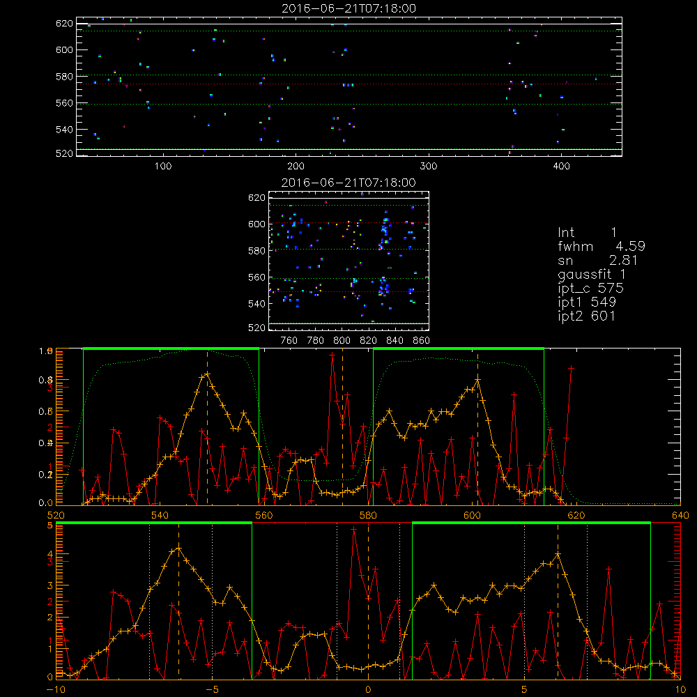The width and height of the screenshot is (697, 697).
Task: Click the orange peak marker near 549 in third plot
Action: click(x=207, y=374)
